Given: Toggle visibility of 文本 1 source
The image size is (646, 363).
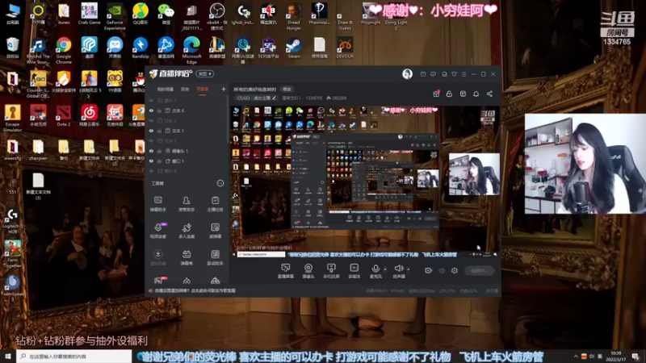Looking at the screenshot, I should click(x=151, y=131).
